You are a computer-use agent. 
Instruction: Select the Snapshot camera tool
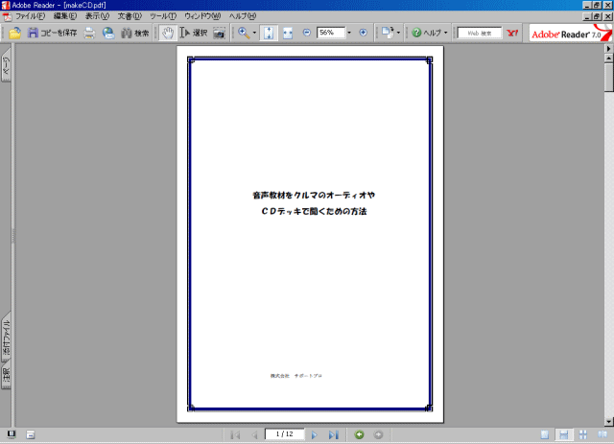click(219, 33)
